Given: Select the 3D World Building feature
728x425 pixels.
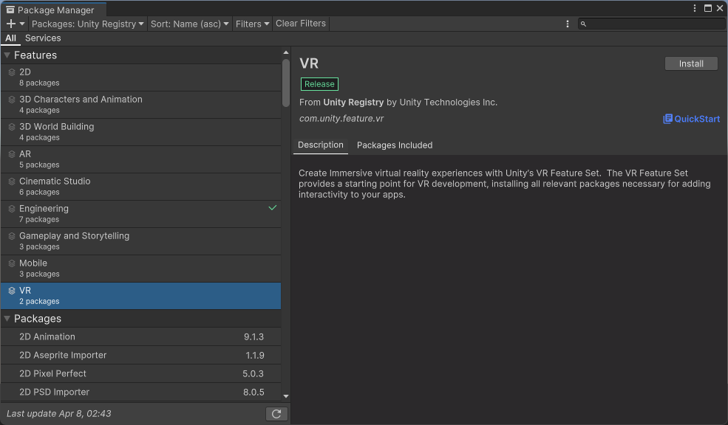Looking at the screenshot, I should [140, 132].
